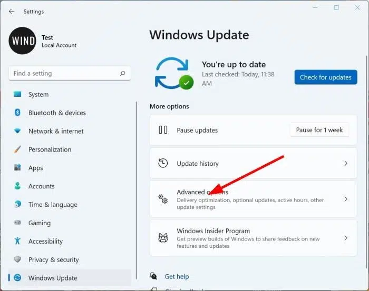Click the You're up to date status text
The height and width of the screenshot is (291, 369).
(x=234, y=64)
